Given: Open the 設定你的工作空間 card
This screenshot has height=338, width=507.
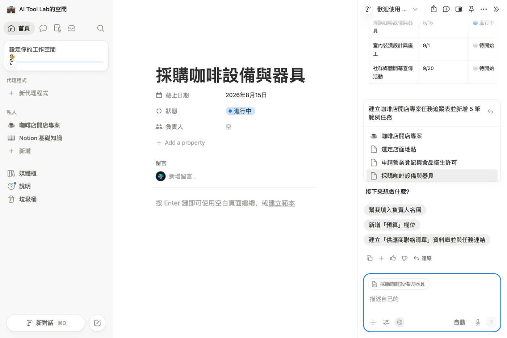Looking at the screenshot, I should point(56,56).
